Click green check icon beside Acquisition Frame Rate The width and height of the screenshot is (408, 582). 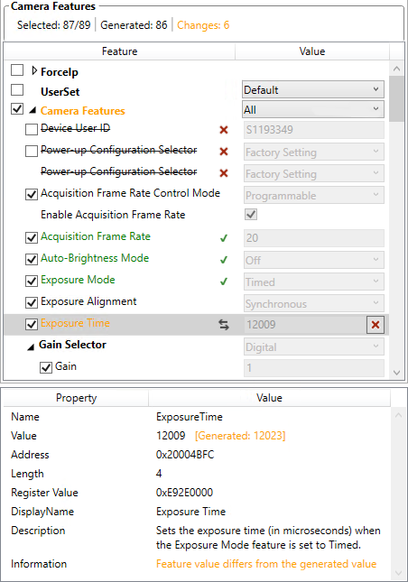[x=224, y=238]
